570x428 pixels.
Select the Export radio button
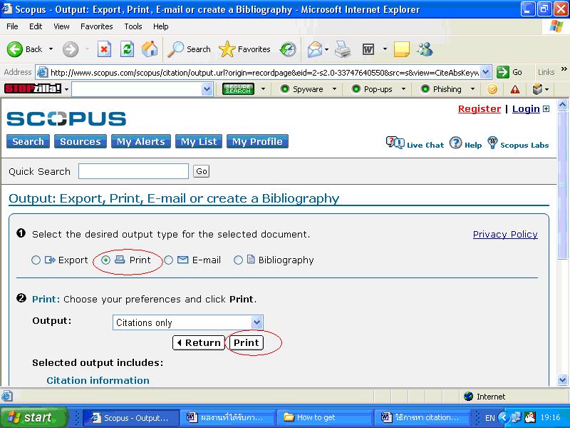[36, 260]
